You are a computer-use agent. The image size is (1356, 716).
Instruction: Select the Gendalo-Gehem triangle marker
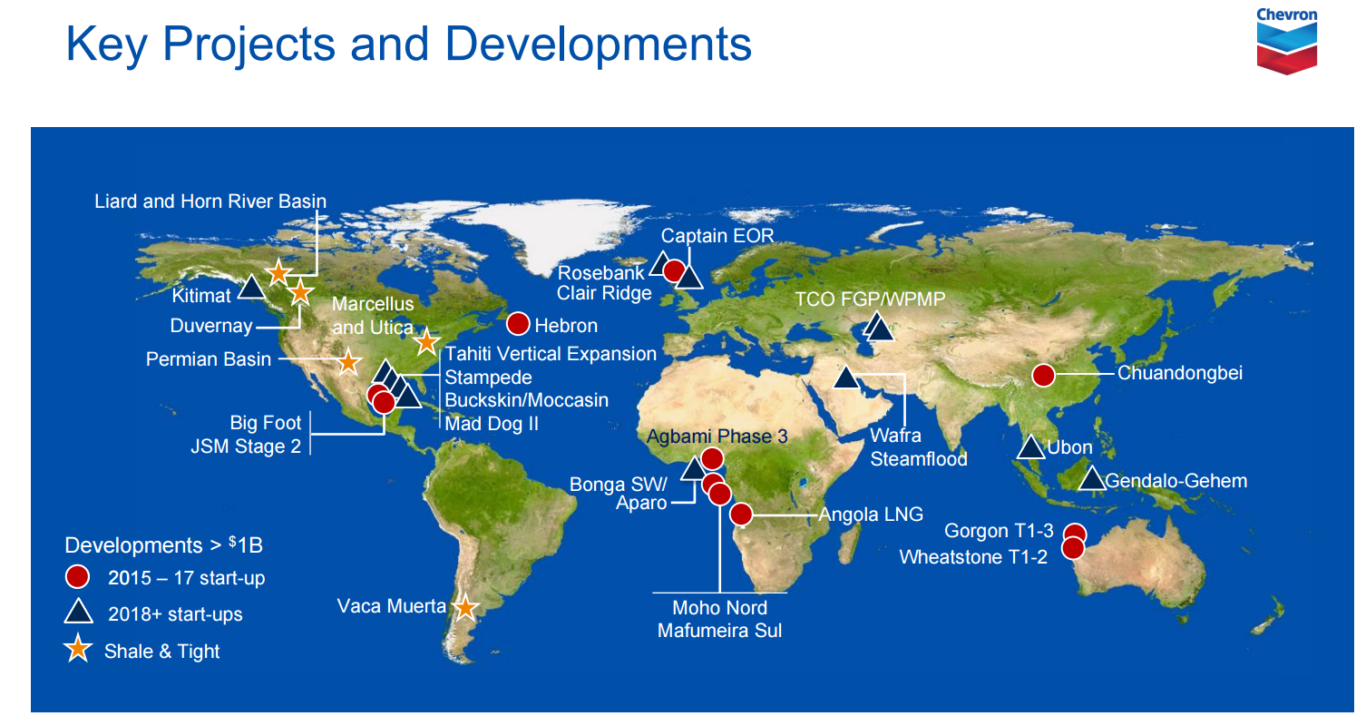click(1091, 478)
